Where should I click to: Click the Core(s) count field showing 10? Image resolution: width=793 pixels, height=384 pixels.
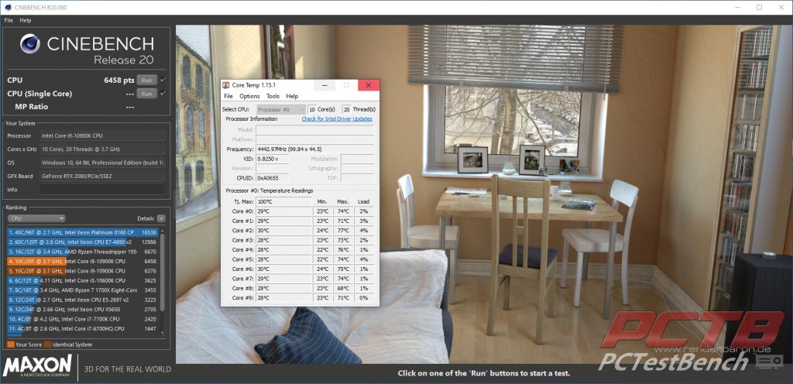click(312, 109)
